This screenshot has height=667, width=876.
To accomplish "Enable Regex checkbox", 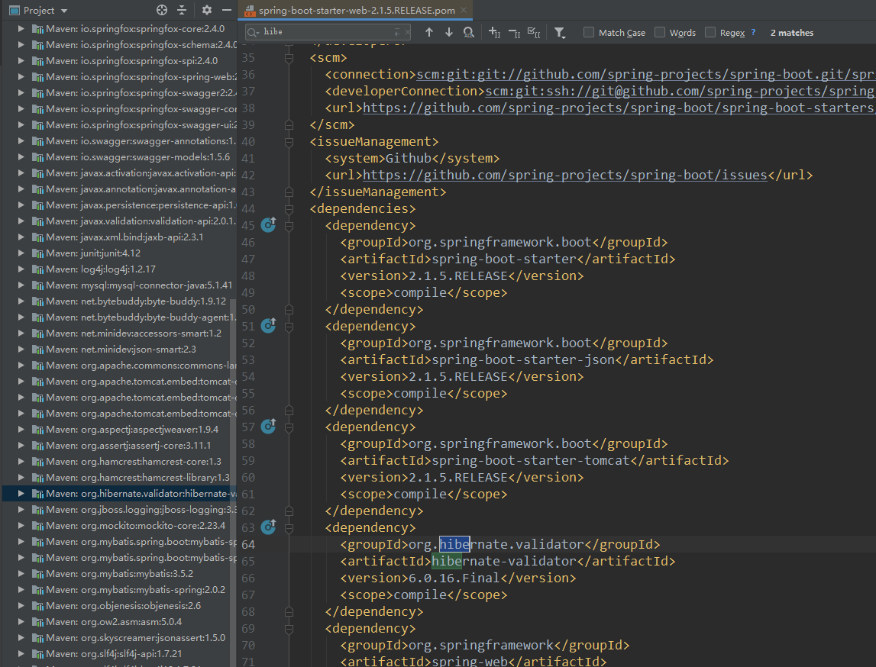I will coord(710,32).
